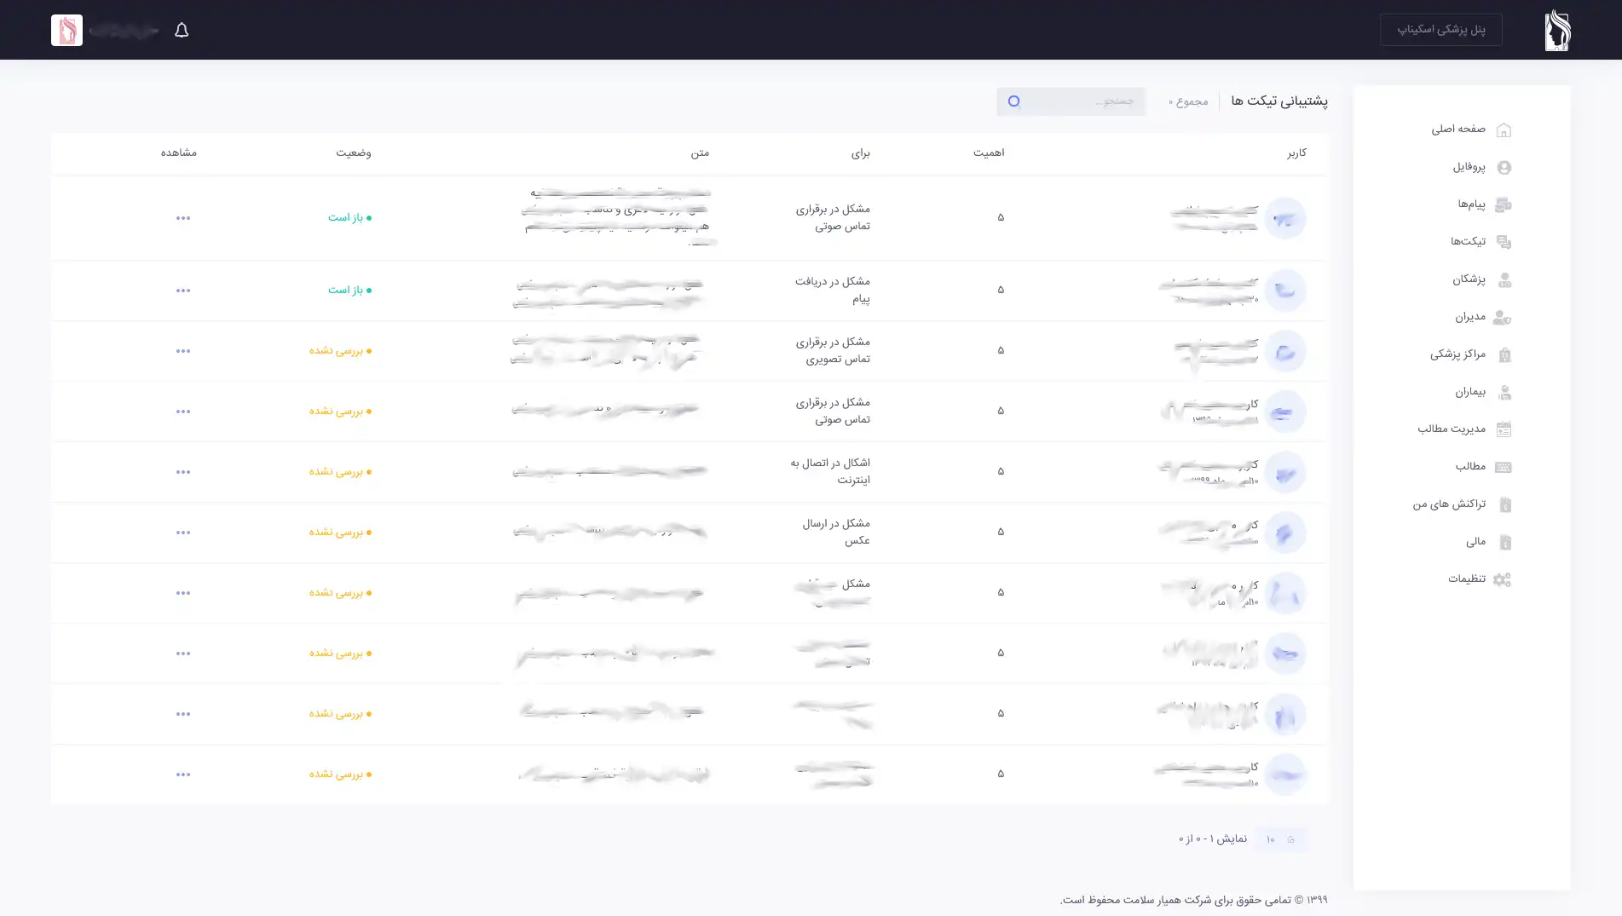The image size is (1622, 916).
Task: Open the home page icon in sidebar
Action: (x=1504, y=130)
